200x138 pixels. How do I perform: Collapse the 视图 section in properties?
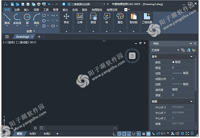click(191, 102)
